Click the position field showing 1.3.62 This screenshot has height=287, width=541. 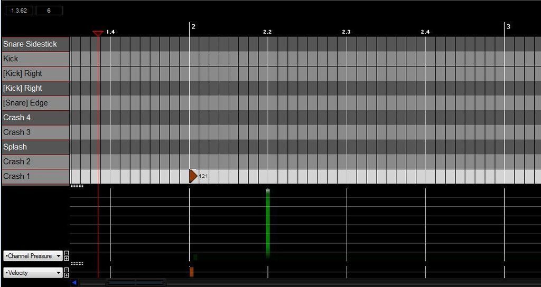pyautogui.click(x=20, y=11)
